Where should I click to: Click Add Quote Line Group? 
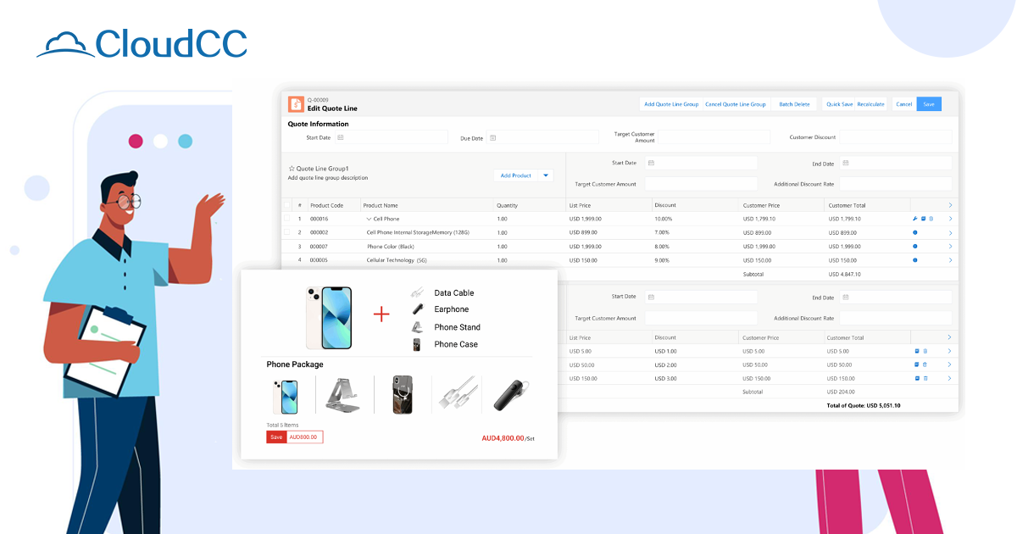point(670,104)
